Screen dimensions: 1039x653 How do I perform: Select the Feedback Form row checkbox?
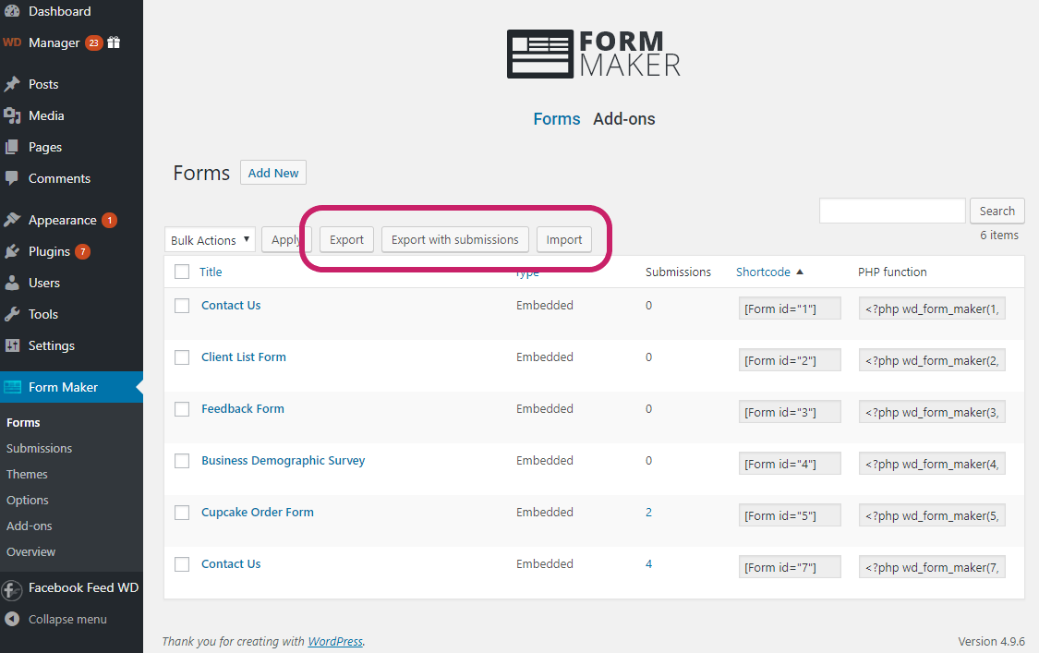(182, 409)
